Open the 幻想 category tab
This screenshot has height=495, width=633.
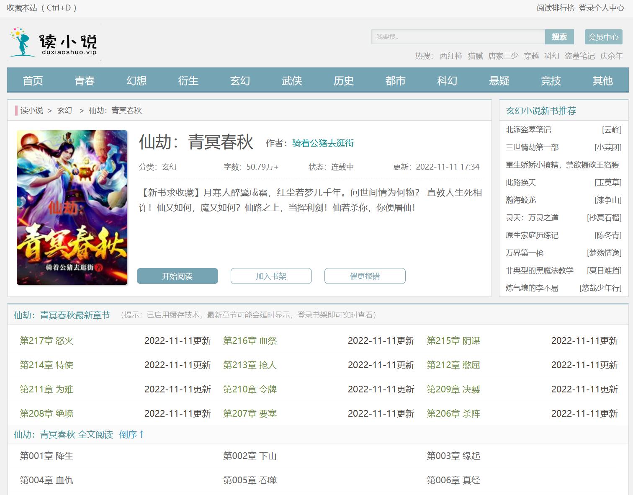(x=136, y=80)
